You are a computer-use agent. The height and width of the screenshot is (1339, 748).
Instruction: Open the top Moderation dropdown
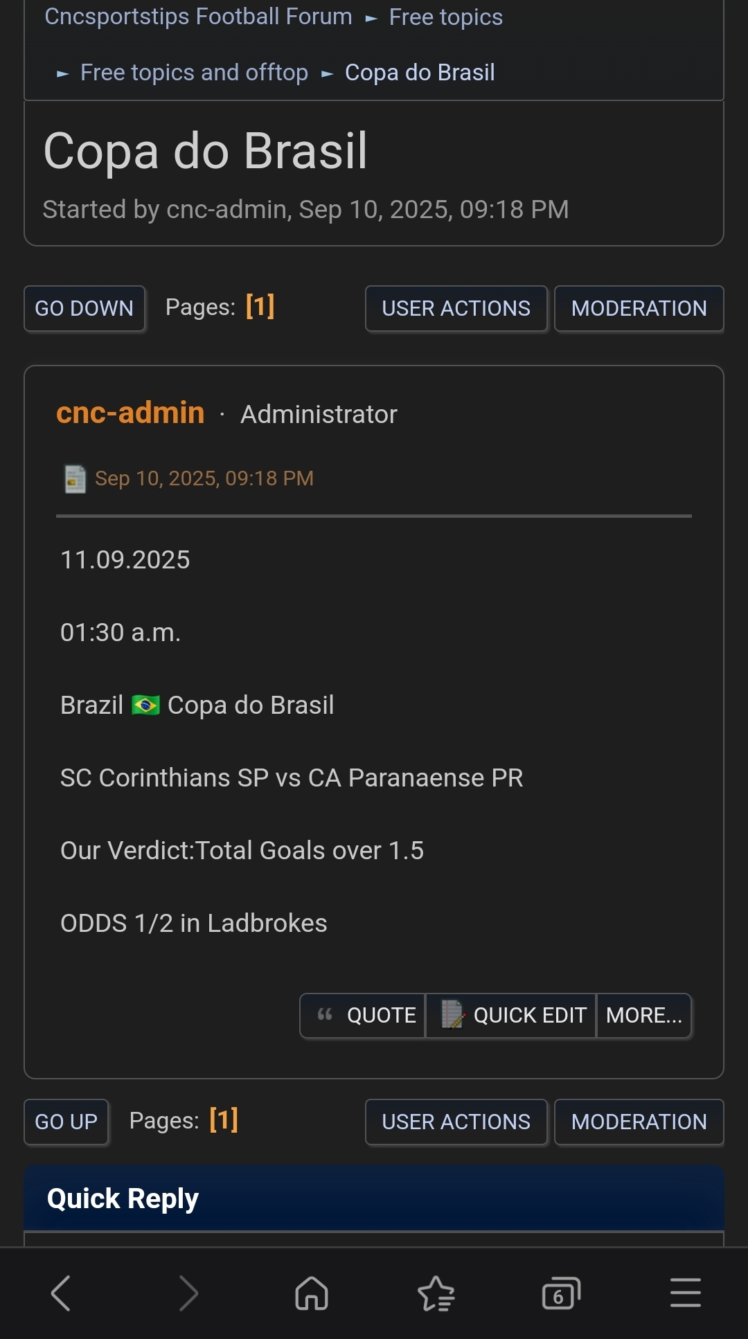coord(639,308)
